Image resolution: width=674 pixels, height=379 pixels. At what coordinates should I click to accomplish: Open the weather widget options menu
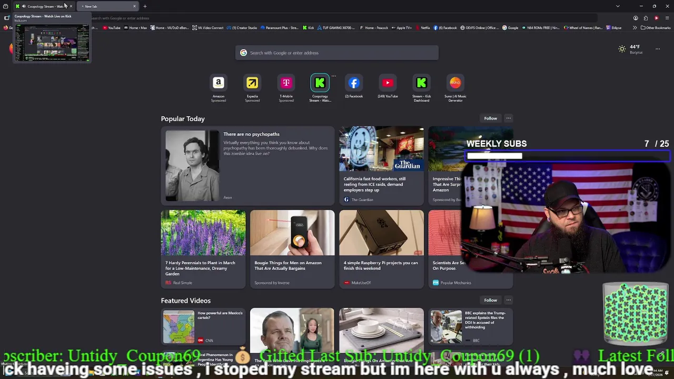click(658, 49)
